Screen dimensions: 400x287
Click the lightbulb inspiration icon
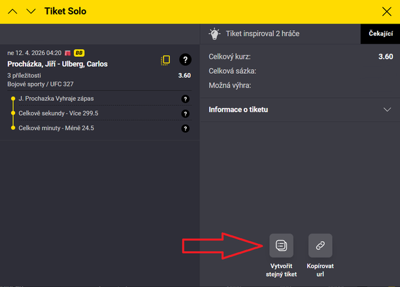click(214, 34)
